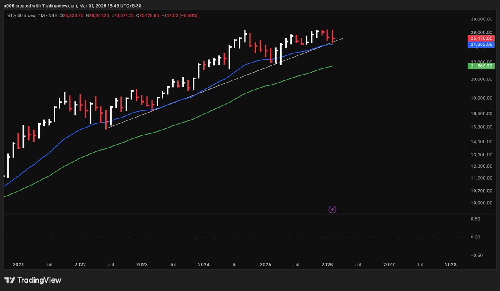Click the 13,100.00 price axis label

point(481,155)
